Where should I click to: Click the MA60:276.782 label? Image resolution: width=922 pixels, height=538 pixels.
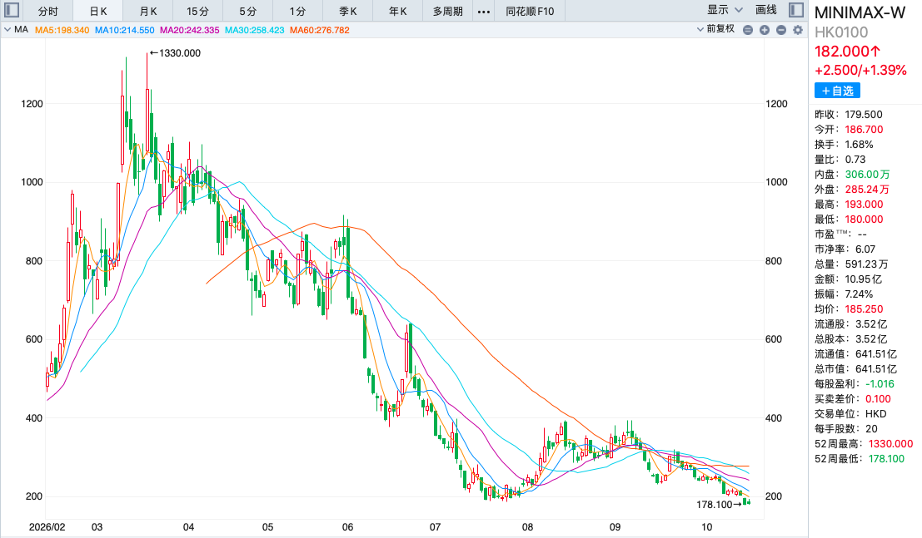[x=319, y=30]
